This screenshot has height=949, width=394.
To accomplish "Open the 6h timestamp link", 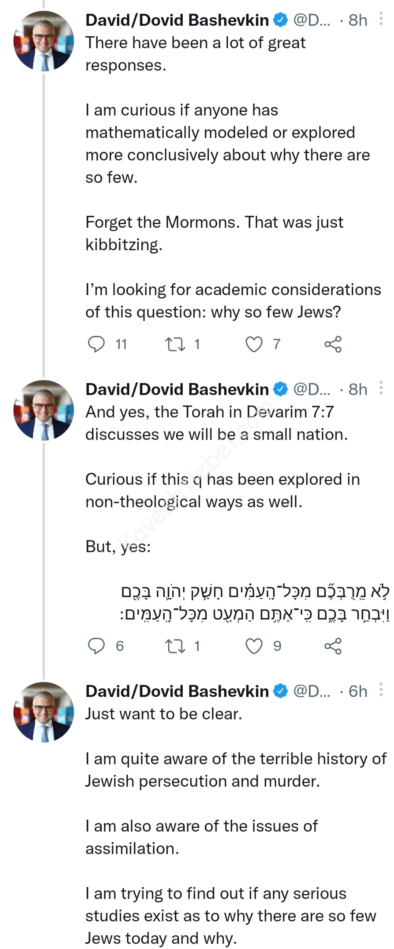I will pos(357,691).
